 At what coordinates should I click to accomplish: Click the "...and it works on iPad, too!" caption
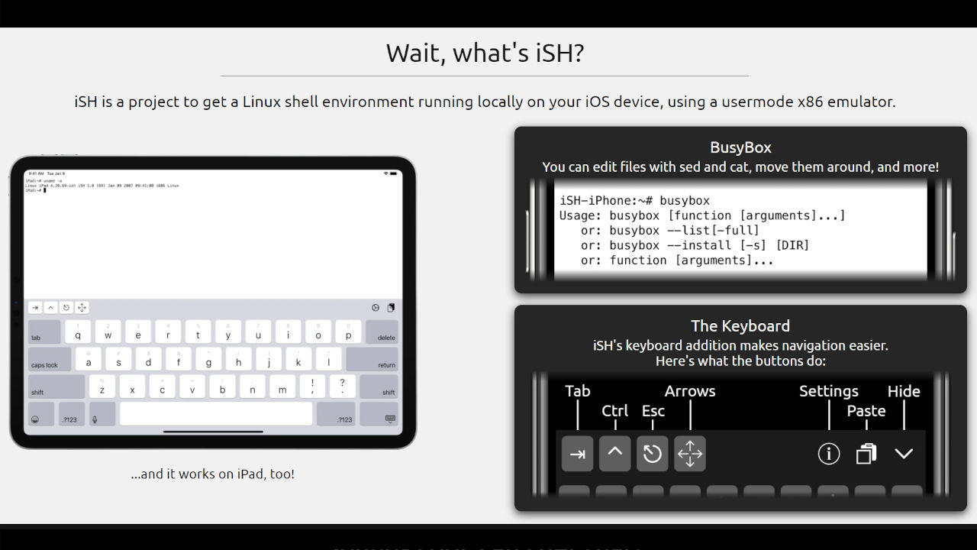coord(212,474)
